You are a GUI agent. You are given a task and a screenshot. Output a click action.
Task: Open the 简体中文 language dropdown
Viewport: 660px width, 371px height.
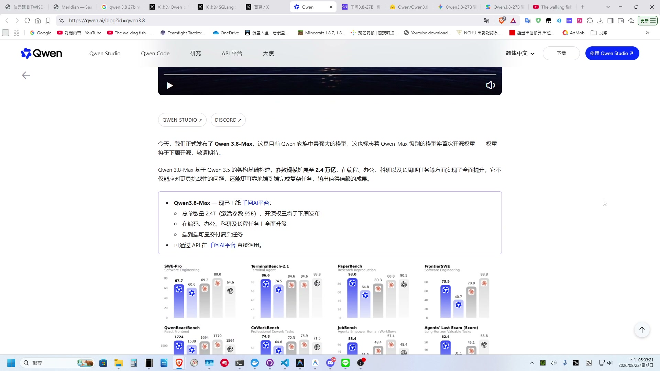click(x=520, y=53)
